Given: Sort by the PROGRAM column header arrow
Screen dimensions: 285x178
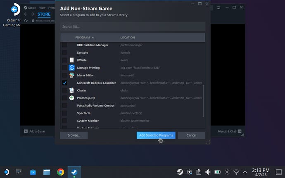Looking at the screenshot, I should [93, 38].
